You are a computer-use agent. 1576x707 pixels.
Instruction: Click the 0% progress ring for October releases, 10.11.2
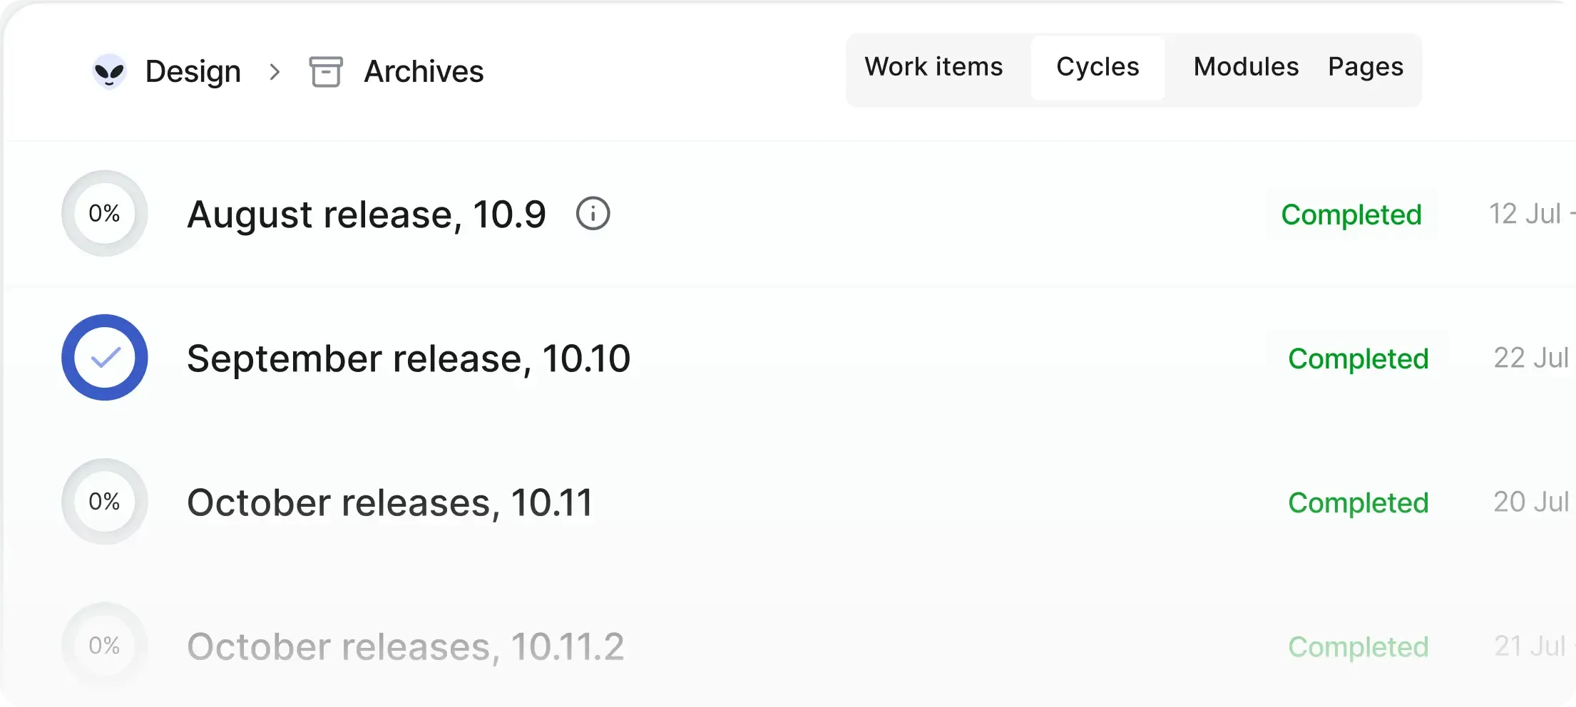pos(105,645)
